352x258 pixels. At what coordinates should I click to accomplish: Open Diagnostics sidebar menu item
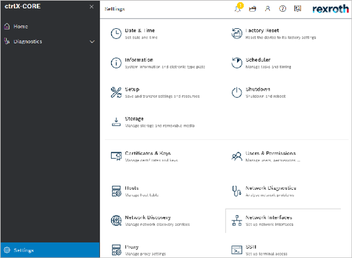pyautogui.click(x=50, y=41)
